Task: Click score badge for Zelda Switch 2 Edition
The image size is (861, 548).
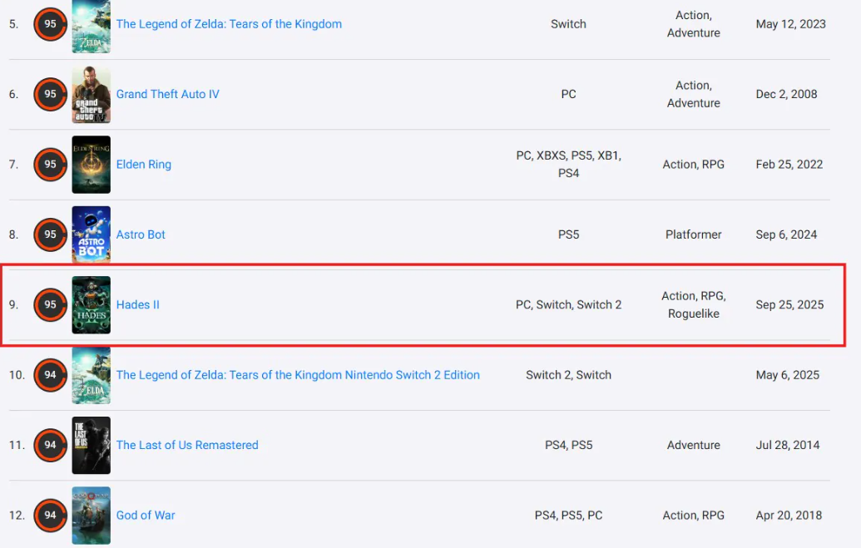Action: pos(50,375)
